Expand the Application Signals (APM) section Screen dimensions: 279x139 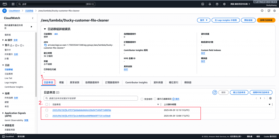click(3, 113)
